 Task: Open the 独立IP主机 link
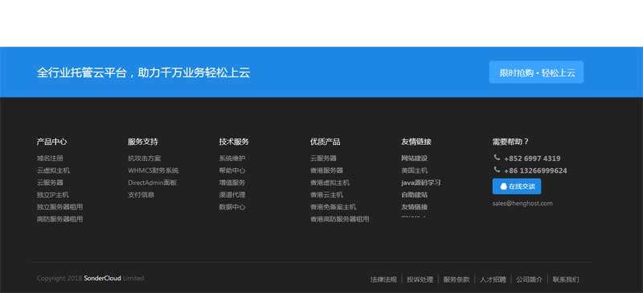(53, 195)
